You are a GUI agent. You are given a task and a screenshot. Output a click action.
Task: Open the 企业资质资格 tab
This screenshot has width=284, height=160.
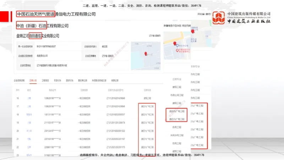click(x=19, y=80)
